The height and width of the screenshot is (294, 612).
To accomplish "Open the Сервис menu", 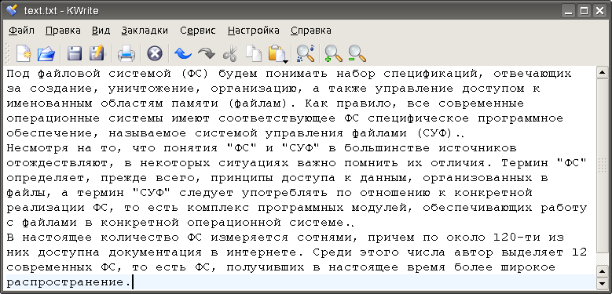I will click(198, 31).
